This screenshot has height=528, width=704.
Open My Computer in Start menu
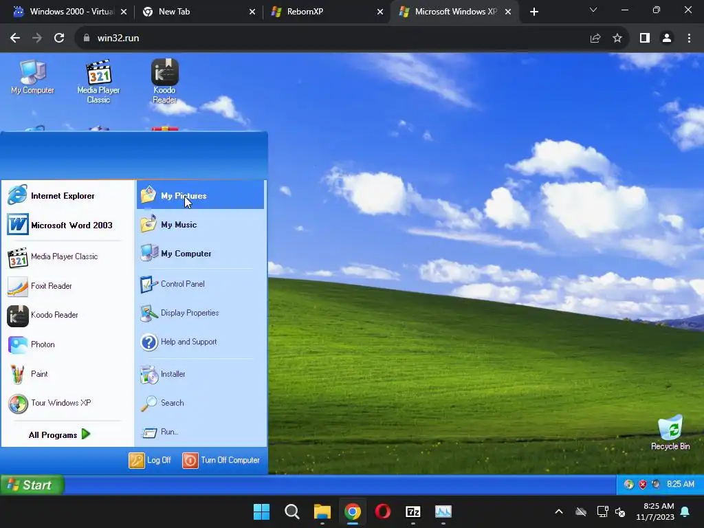[x=200, y=253]
